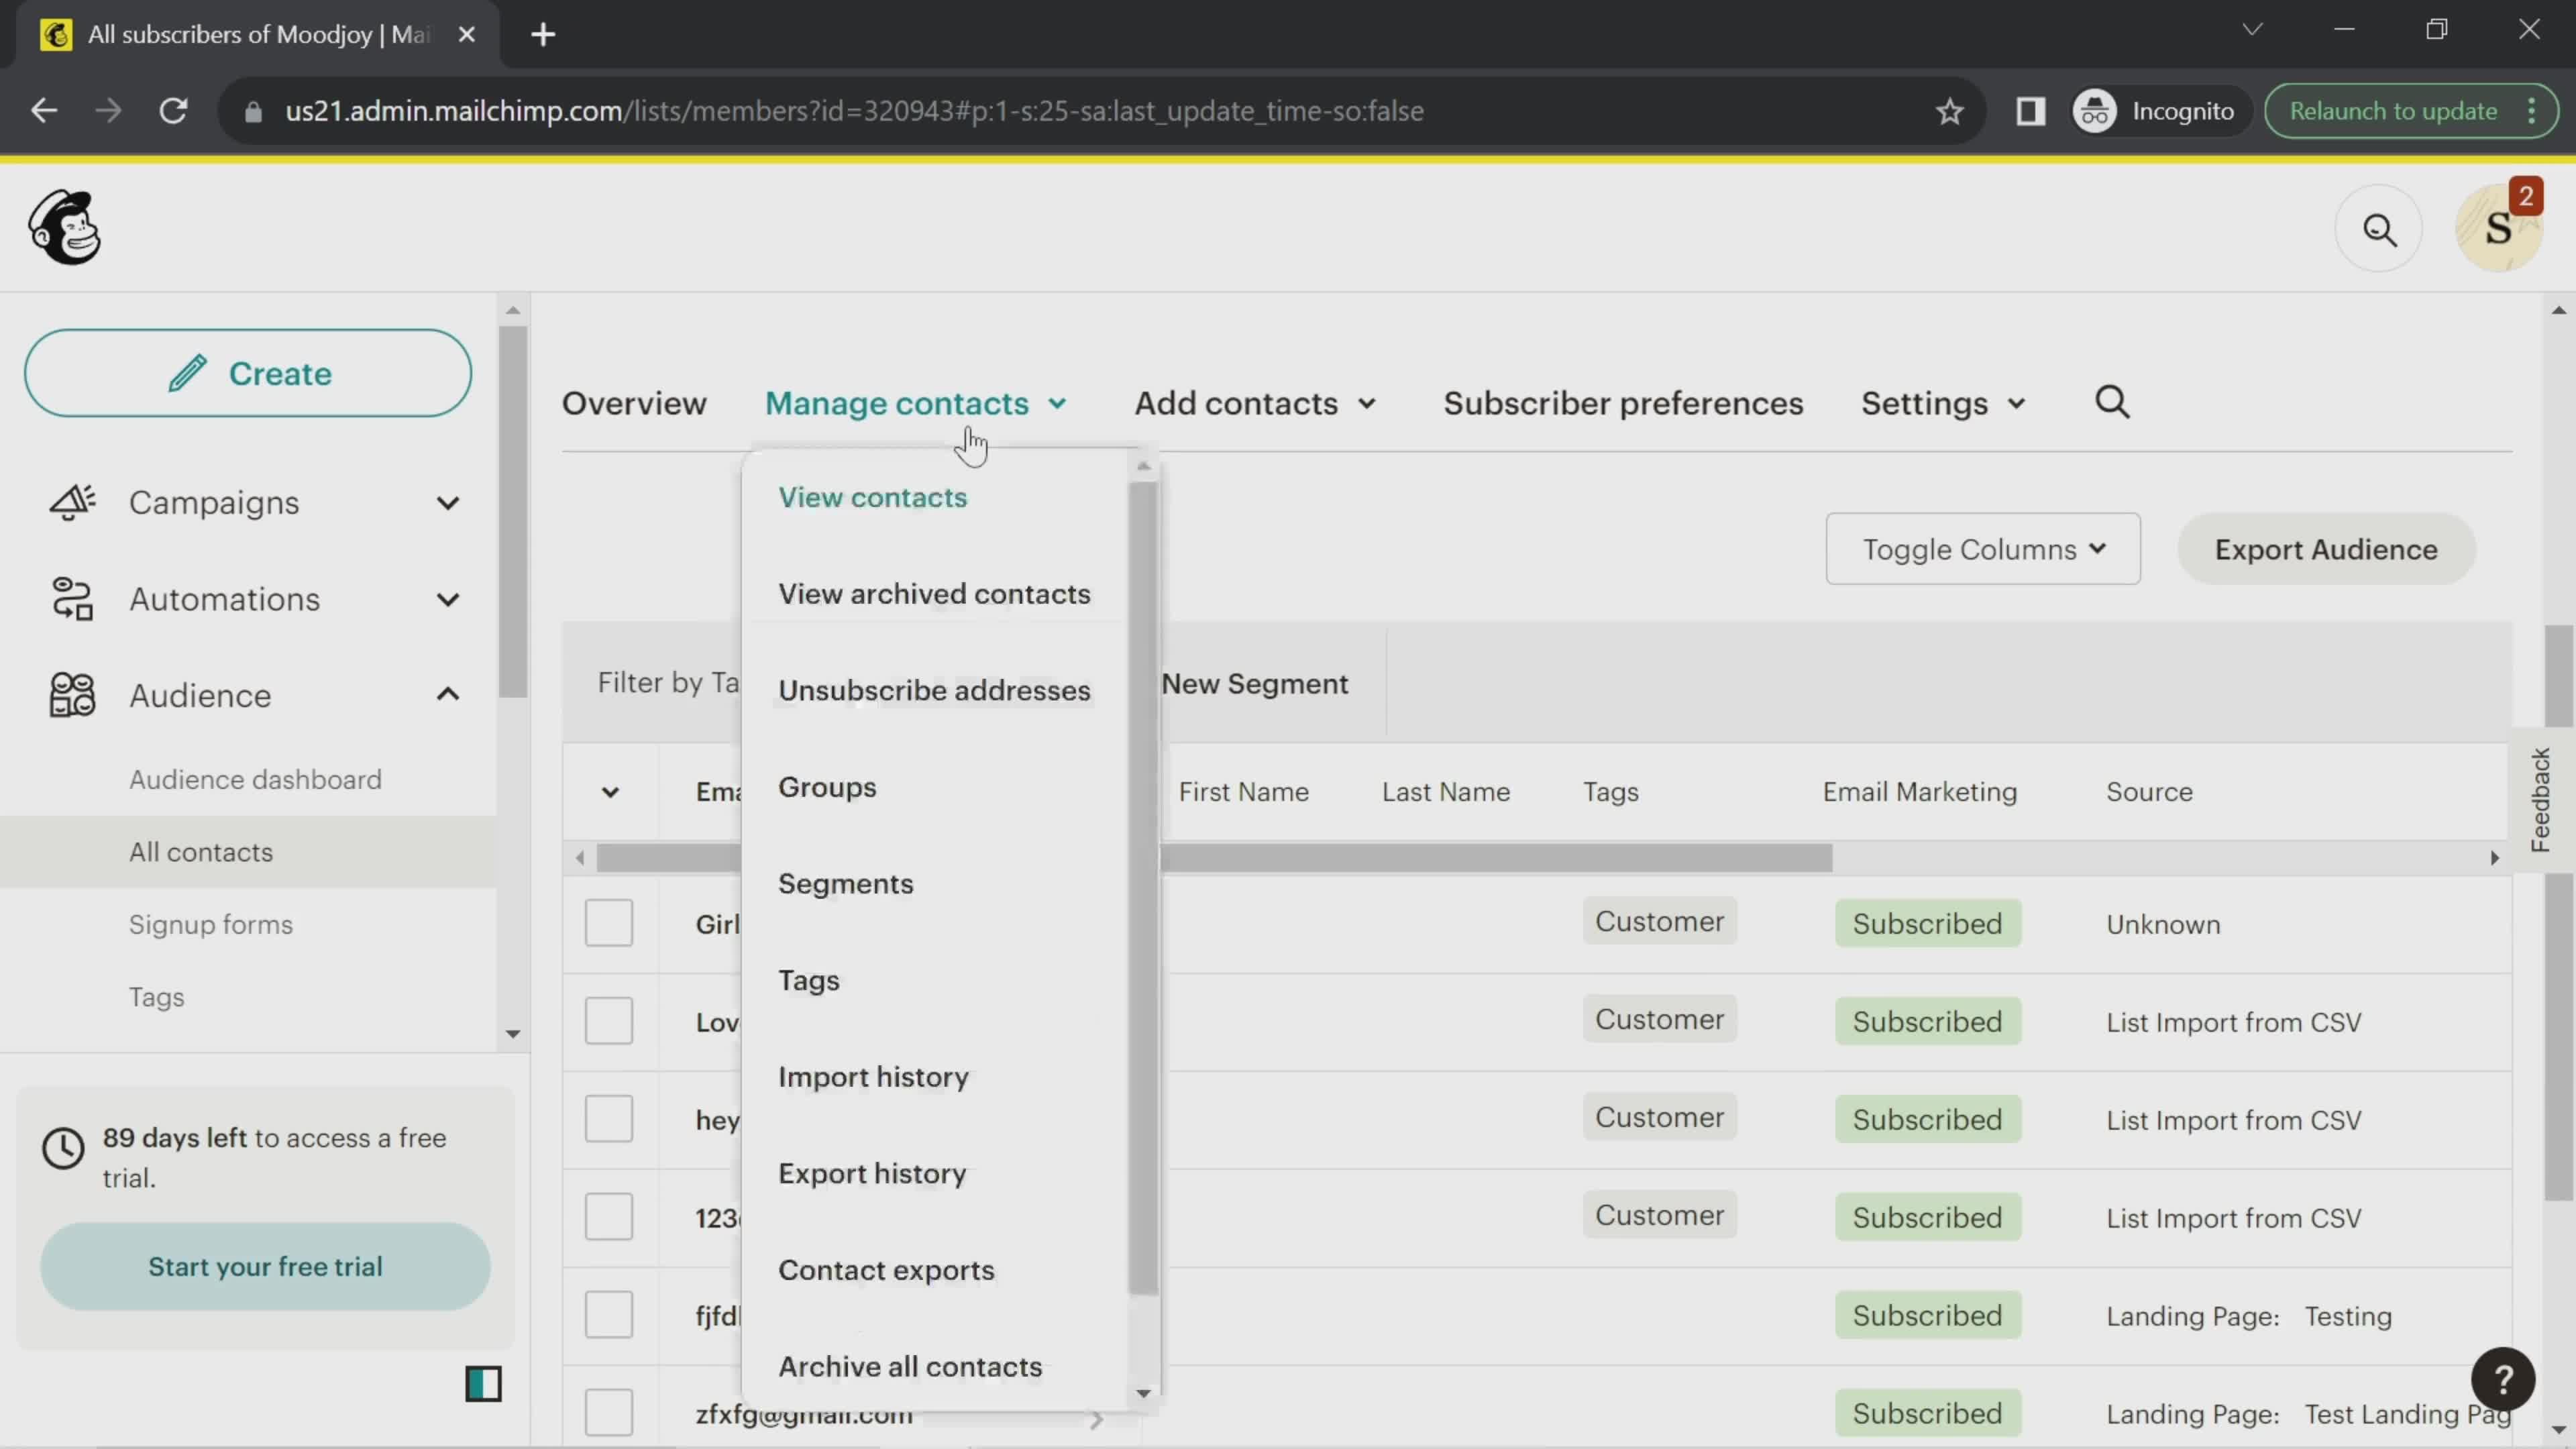Select Import history menu item
This screenshot has width=2576, height=1449.
tap(873, 1077)
